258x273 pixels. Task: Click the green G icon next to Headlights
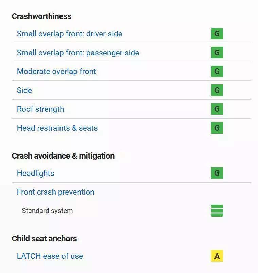pos(217,173)
